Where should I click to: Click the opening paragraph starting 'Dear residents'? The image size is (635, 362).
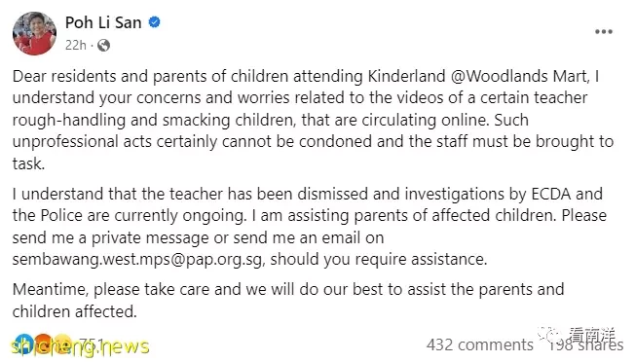click(313, 120)
